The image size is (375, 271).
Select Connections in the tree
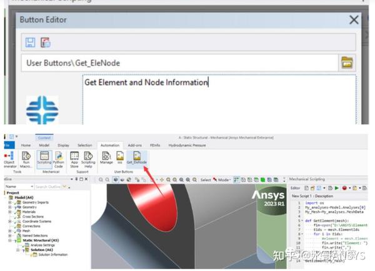(x=31, y=226)
